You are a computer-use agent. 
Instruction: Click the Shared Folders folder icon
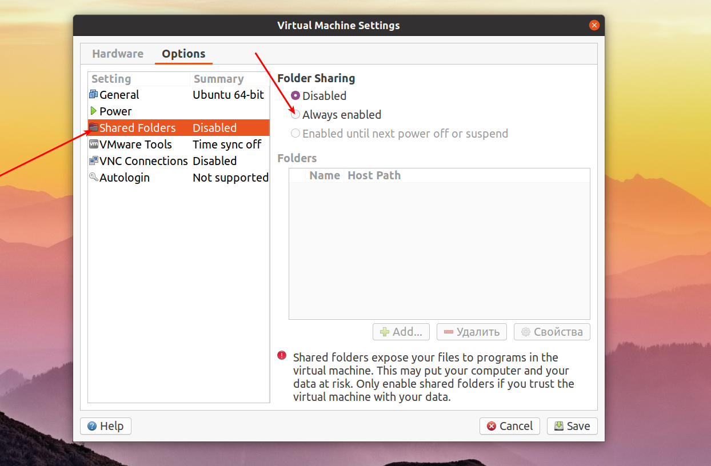[94, 127]
